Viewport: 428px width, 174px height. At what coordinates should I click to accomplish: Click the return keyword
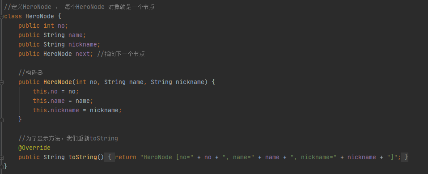coord(126,157)
